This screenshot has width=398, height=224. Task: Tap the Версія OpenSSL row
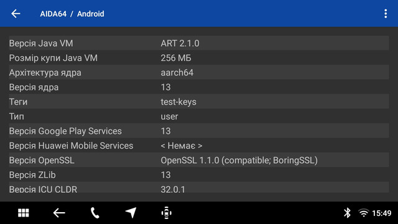pos(199,160)
